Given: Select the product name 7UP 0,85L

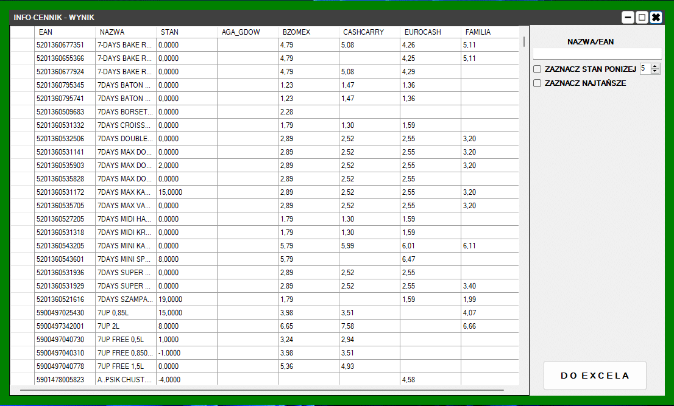Looking at the screenshot, I should click(x=126, y=313).
